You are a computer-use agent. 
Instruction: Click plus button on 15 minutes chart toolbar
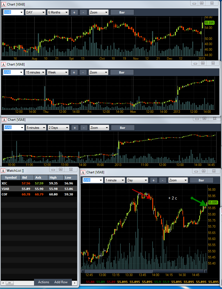tap(74, 72)
